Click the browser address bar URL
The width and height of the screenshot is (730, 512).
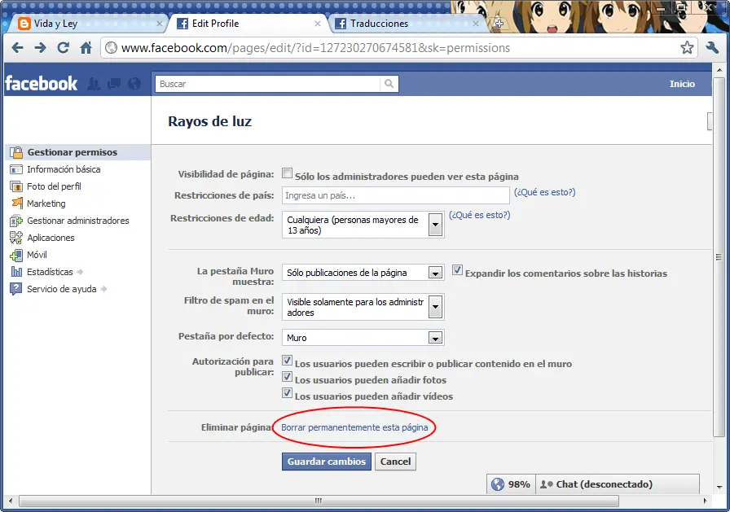315,47
